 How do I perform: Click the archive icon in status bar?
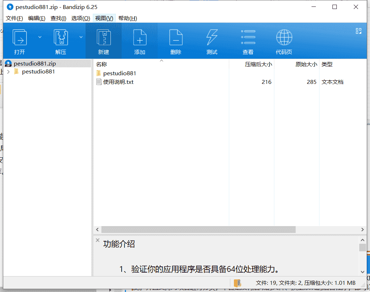(237, 283)
